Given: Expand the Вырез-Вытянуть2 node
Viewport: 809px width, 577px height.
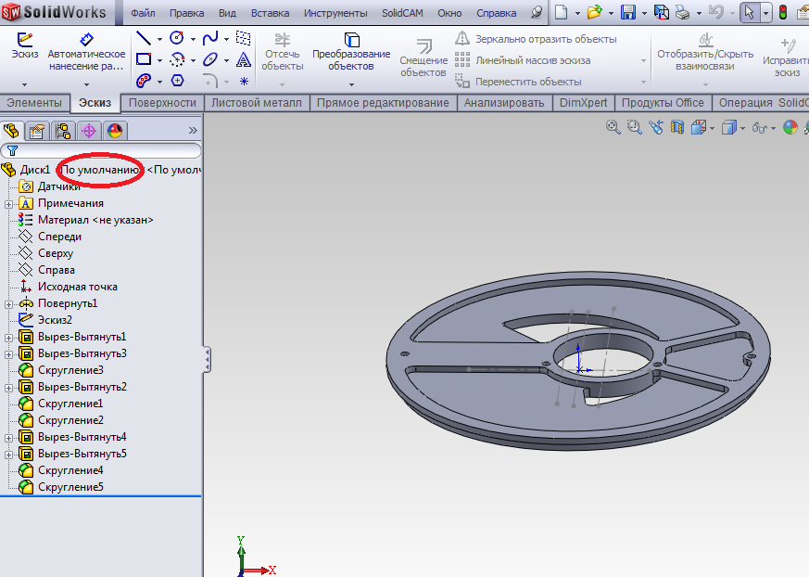Looking at the screenshot, I should click(8, 388).
